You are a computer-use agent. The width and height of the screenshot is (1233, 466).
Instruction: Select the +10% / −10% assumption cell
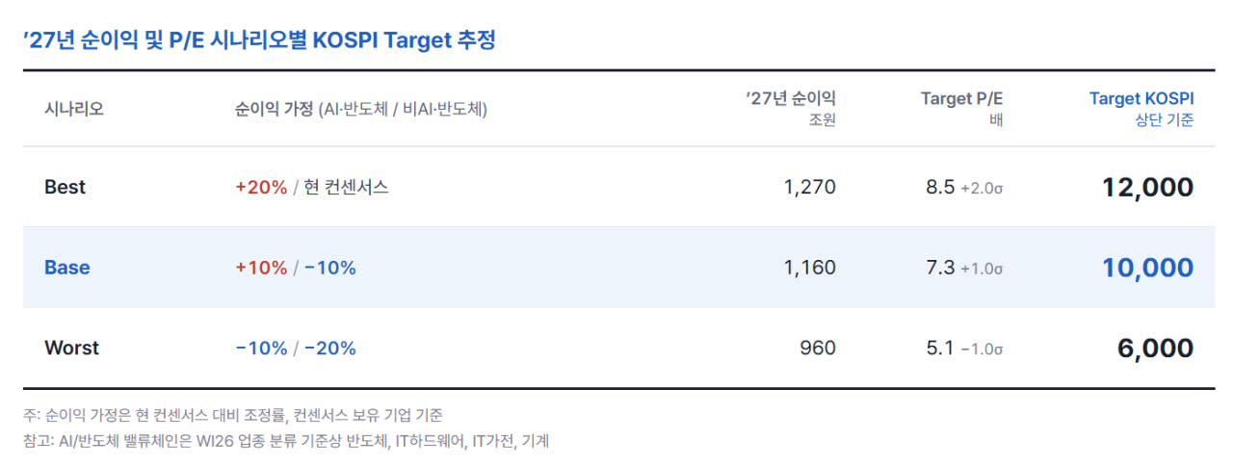pyautogui.click(x=295, y=268)
